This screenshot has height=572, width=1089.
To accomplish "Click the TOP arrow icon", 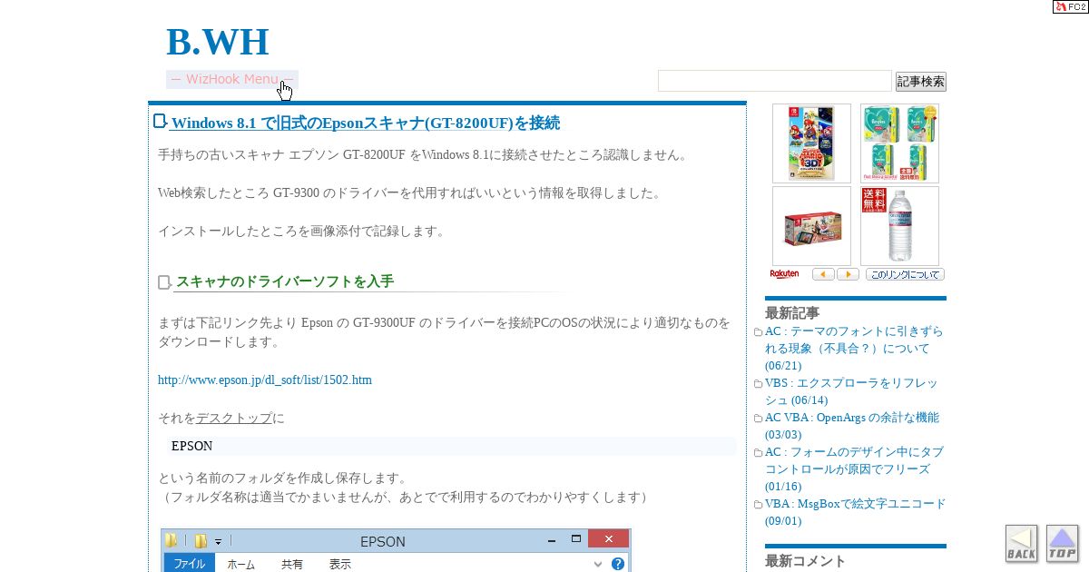I will 1063,543.
